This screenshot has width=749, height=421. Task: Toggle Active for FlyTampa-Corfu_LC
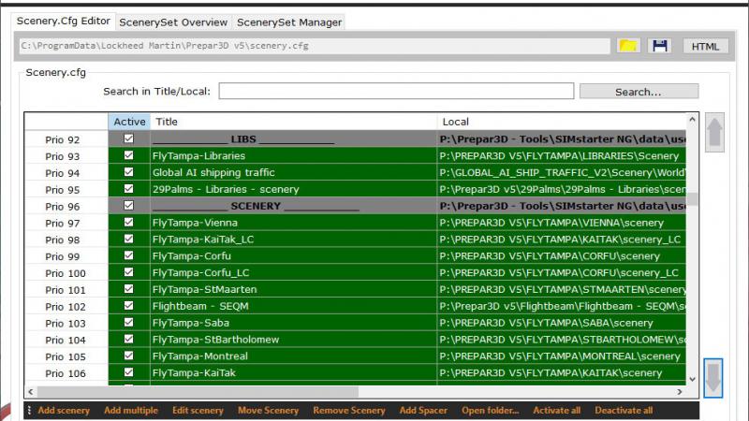(128, 272)
